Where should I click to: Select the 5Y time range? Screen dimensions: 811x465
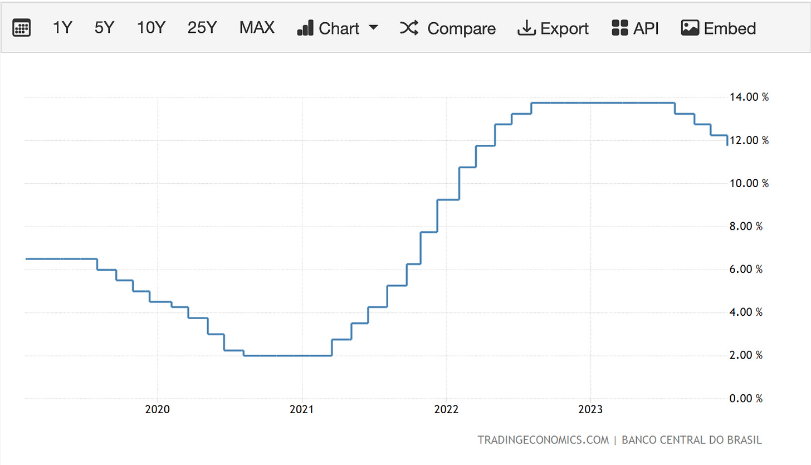[104, 28]
